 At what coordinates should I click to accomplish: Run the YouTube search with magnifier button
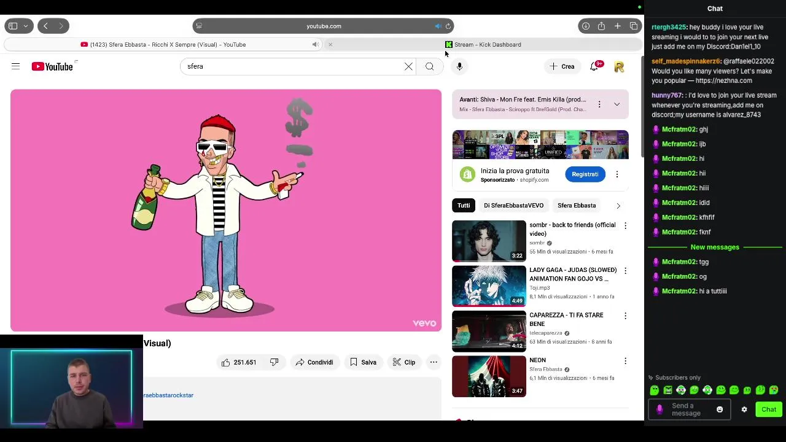429,66
